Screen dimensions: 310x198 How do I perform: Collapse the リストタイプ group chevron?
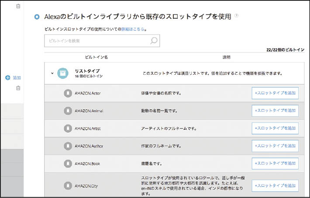pyautogui.click(x=52, y=73)
